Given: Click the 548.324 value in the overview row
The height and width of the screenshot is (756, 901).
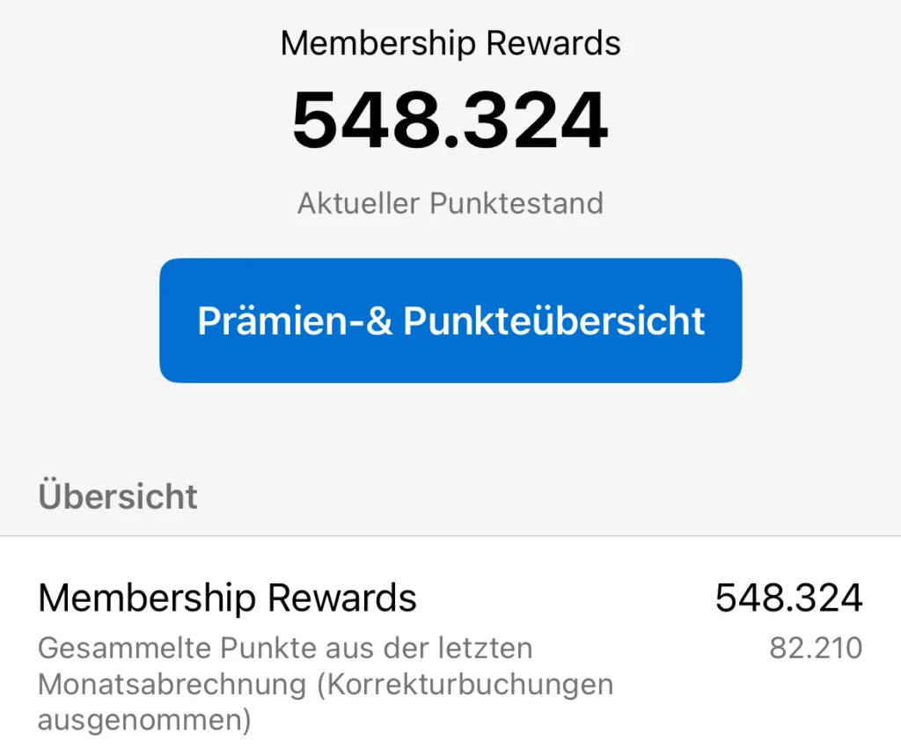Looking at the screenshot, I should coord(789,598).
